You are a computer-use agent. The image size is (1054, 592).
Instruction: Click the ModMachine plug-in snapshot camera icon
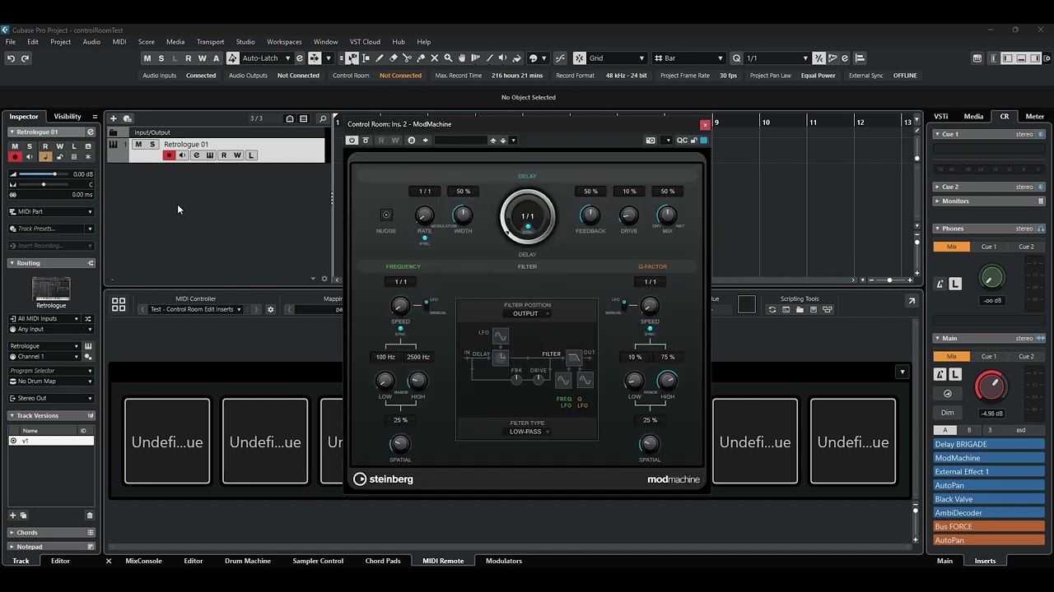coord(651,141)
